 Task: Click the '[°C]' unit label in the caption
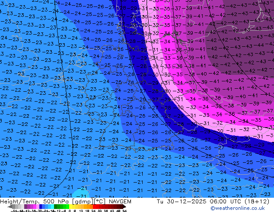tap(100, 202)
